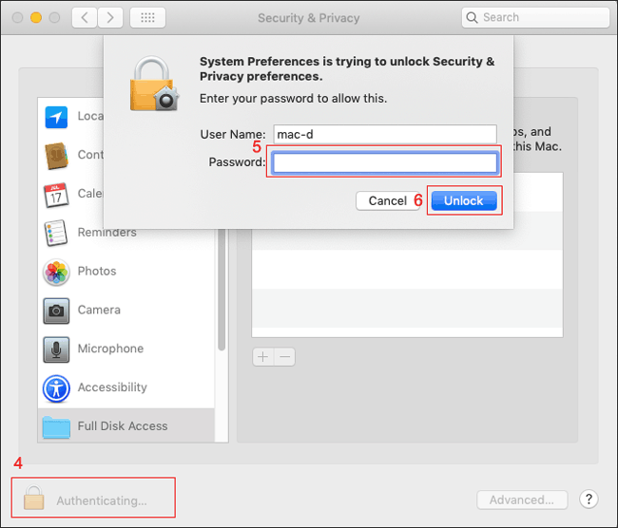Open help with the question mark button

pyautogui.click(x=588, y=500)
